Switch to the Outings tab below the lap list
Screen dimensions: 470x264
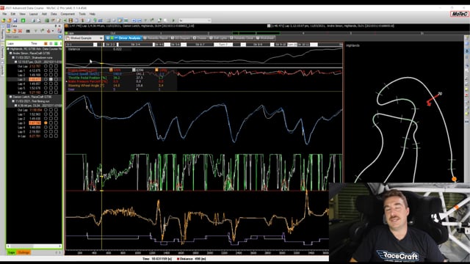point(23,252)
